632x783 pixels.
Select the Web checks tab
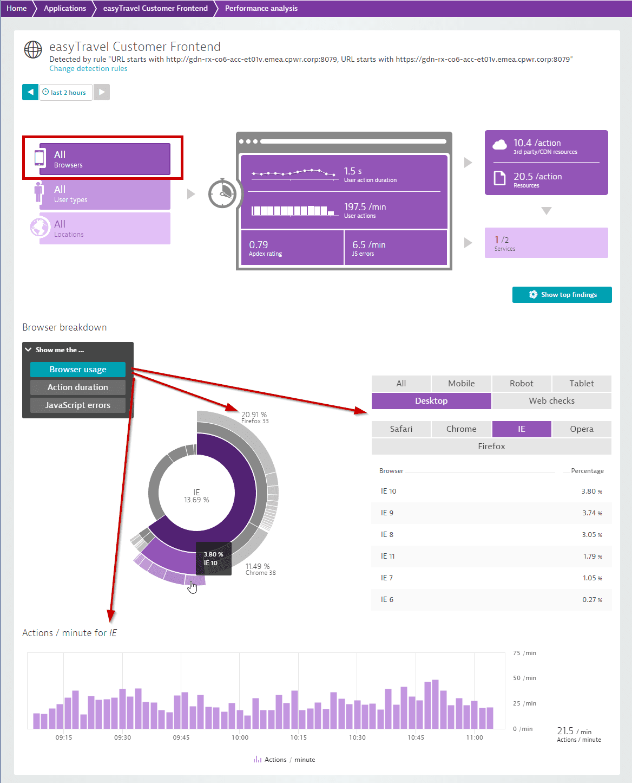552,401
